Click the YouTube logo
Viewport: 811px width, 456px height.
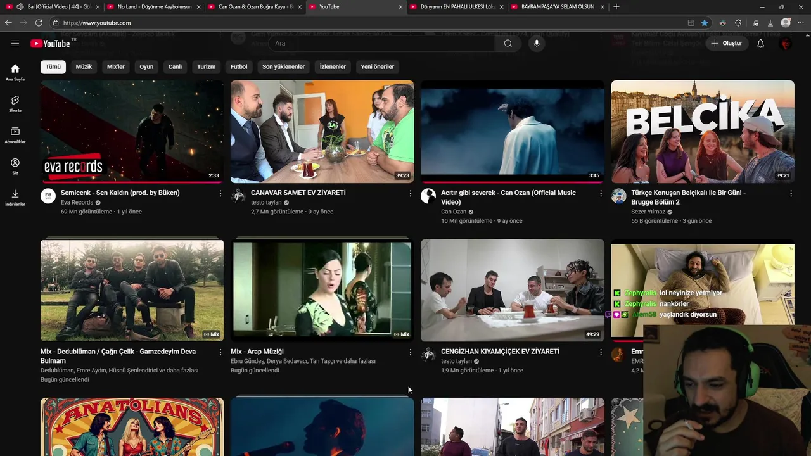coord(50,44)
